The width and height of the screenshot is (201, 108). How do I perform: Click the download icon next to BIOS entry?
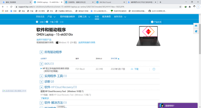[132, 69]
